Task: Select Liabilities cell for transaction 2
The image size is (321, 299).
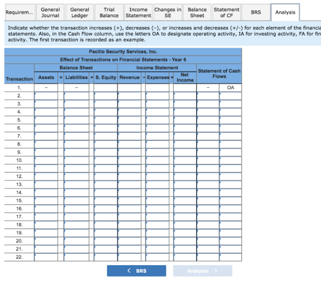Action: [x=77, y=96]
